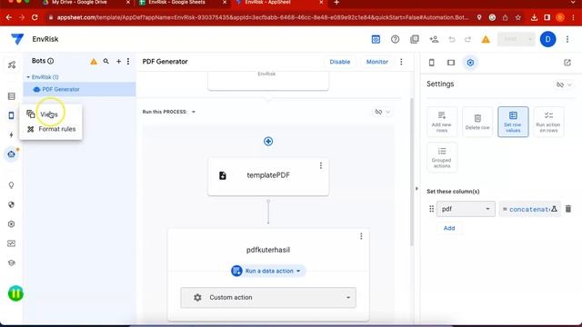The height and width of the screenshot is (327, 582).
Task: Click the green pause recording button
Action: point(15,293)
